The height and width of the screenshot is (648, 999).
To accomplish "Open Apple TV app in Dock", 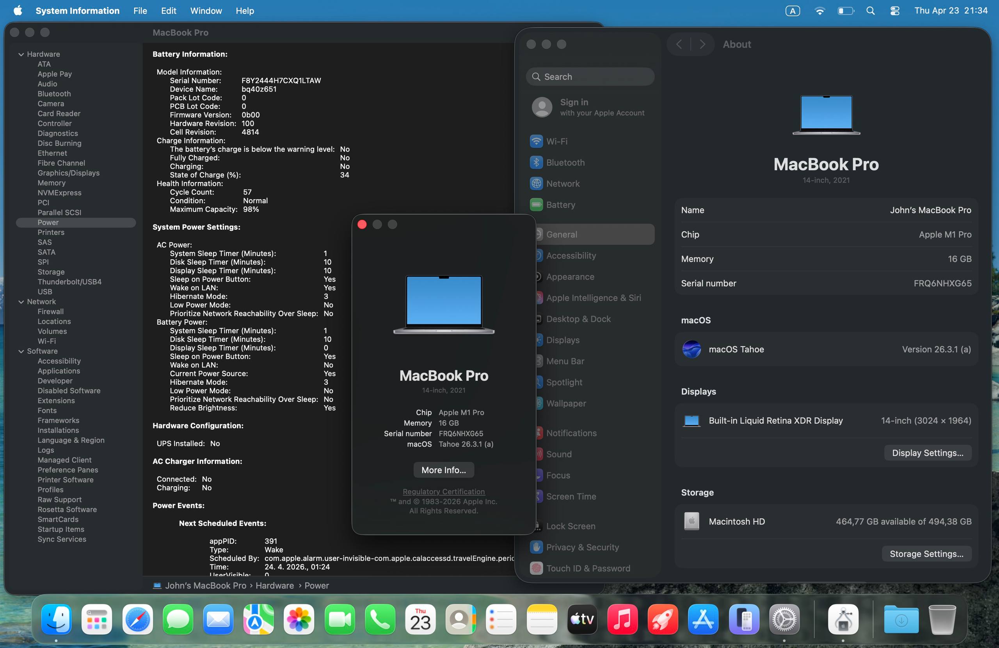I will pos(582,619).
